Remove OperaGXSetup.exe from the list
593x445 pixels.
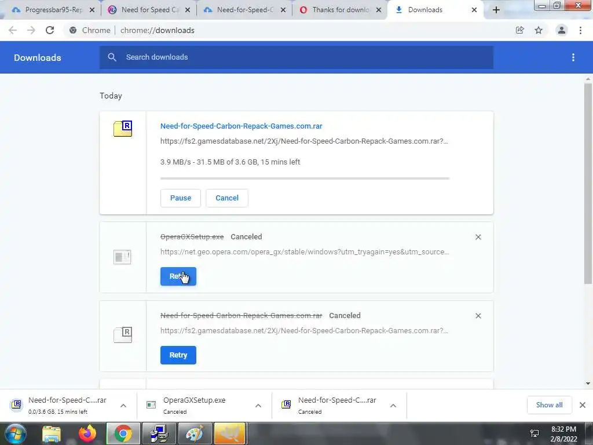(x=478, y=237)
